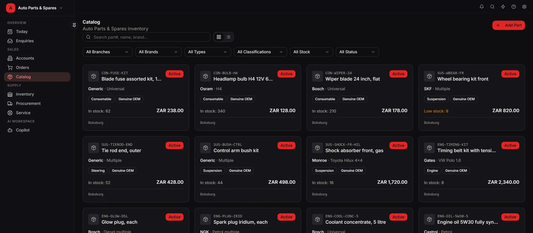Open the All Stock filter
533x233 pixels.
click(311, 52)
